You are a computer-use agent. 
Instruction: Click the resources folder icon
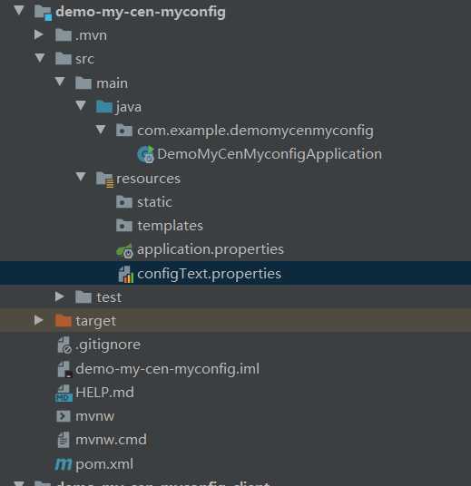click(104, 180)
